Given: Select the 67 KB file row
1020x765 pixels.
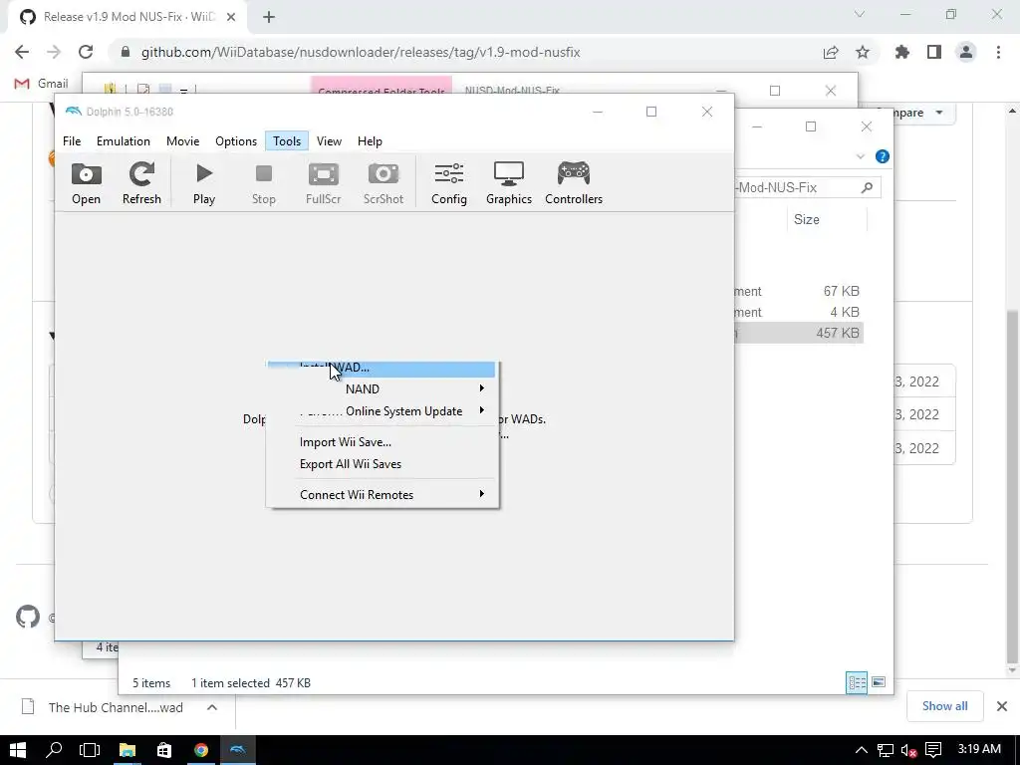Looking at the screenshot, I should [x=799, y=292].
